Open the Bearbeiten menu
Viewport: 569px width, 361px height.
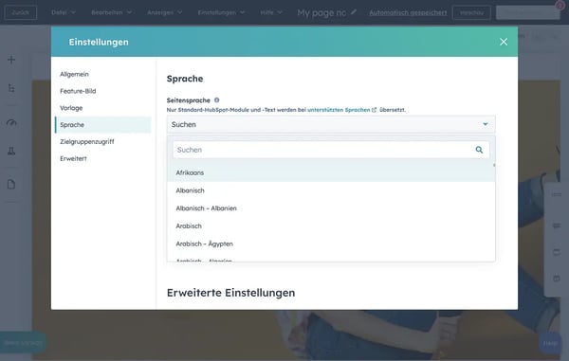click(x=111, y=12)
